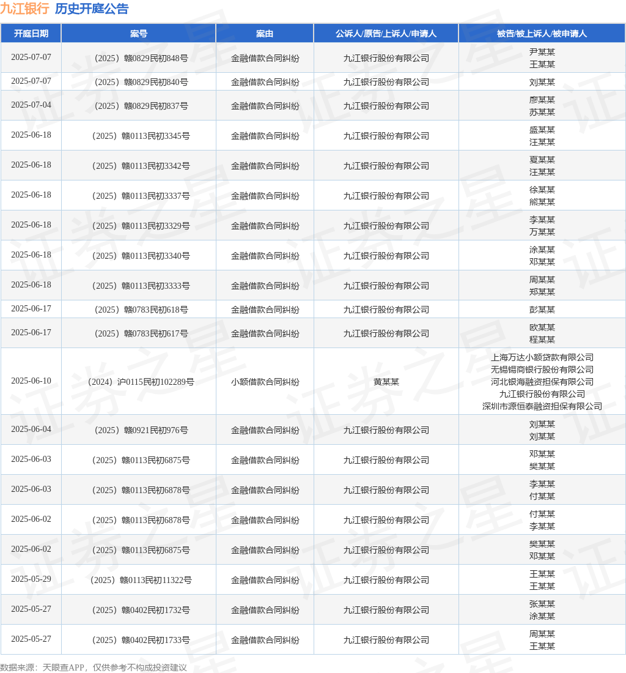This screenshot has width=626, height=673.
Task: Select the 案由 column header
Action: 265,34
